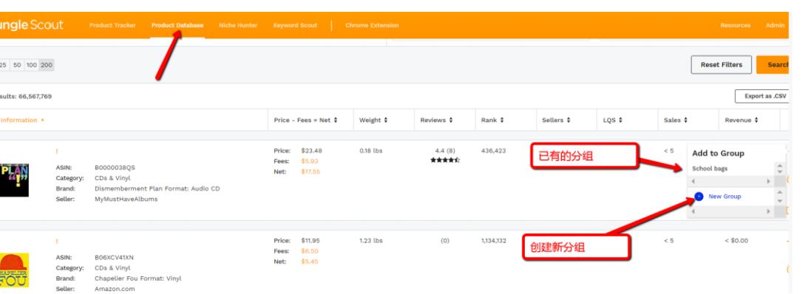802x294 pixels.
Task: Click the 0.18 lbs weight
Action: pos(371,151)
